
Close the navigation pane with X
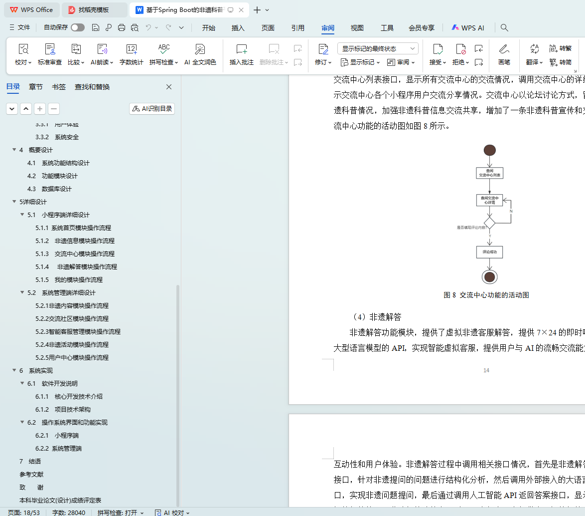tap(169, 87)
